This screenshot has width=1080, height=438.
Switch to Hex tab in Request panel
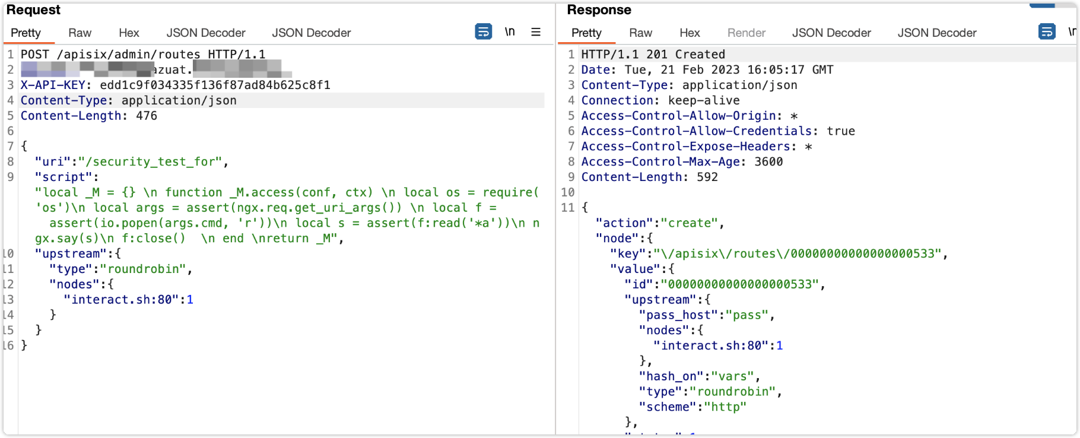pos(129,33)
